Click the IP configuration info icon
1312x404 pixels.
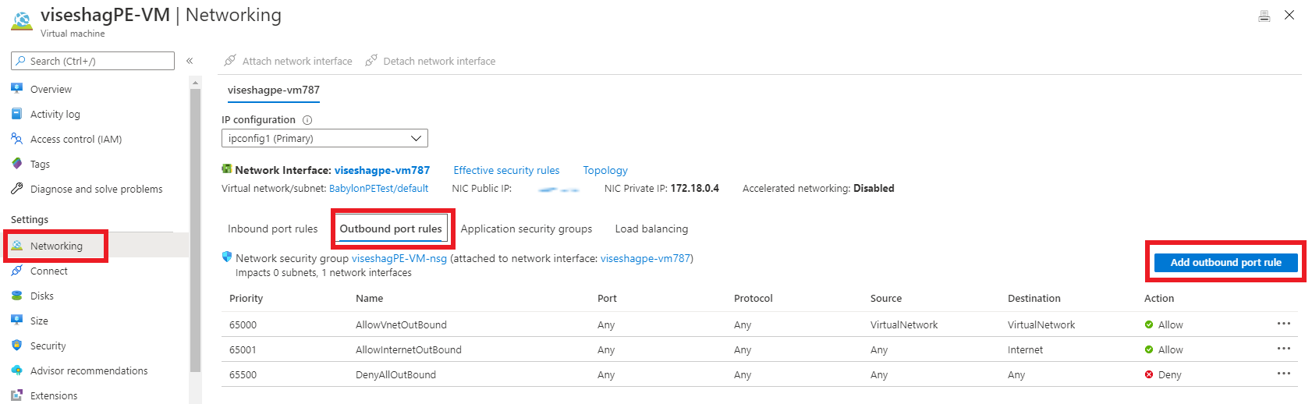307,120
